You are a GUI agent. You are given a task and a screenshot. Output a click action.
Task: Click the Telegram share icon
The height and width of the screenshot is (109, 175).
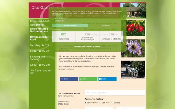(x=100, y=79)
